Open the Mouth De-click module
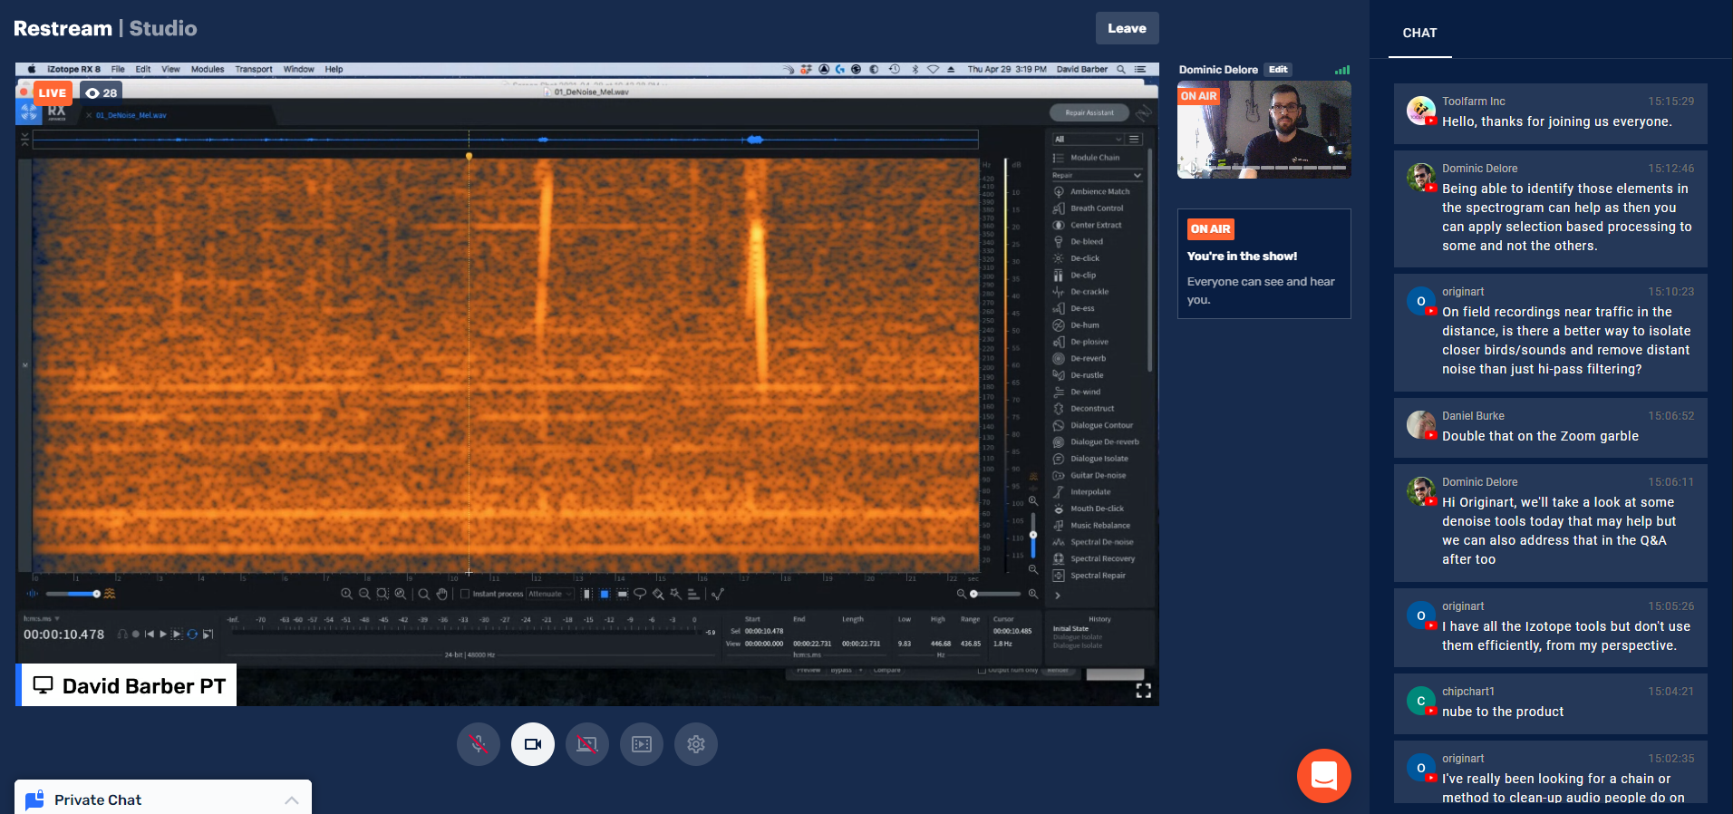 1089,509
